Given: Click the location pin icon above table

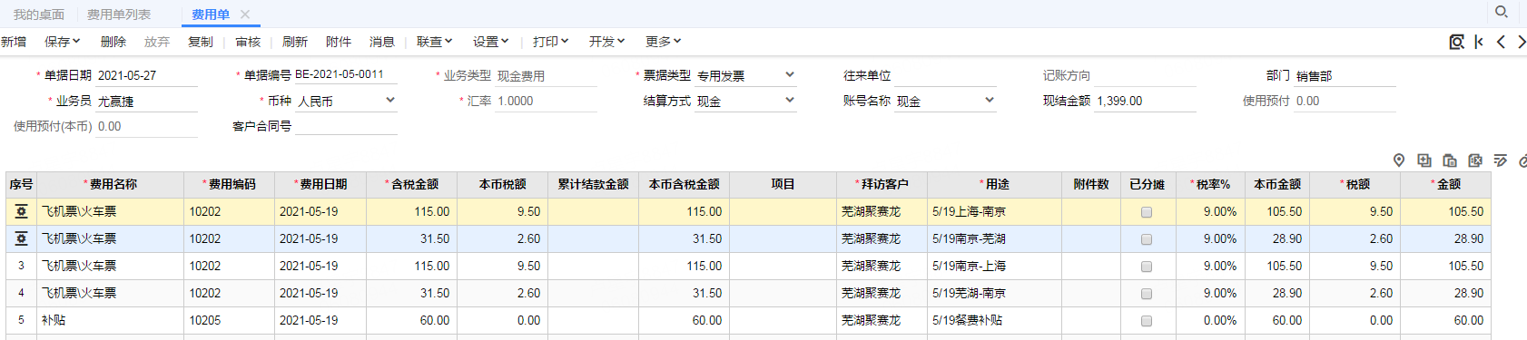Looking at the screenshot, I should (x=1399, y=160).
